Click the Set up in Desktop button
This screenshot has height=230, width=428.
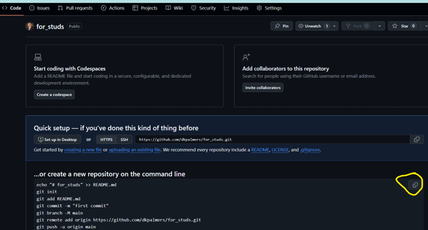click(57, 139)
